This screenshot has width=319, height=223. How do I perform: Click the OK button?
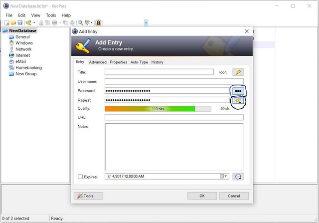click(x=202, y=196)
